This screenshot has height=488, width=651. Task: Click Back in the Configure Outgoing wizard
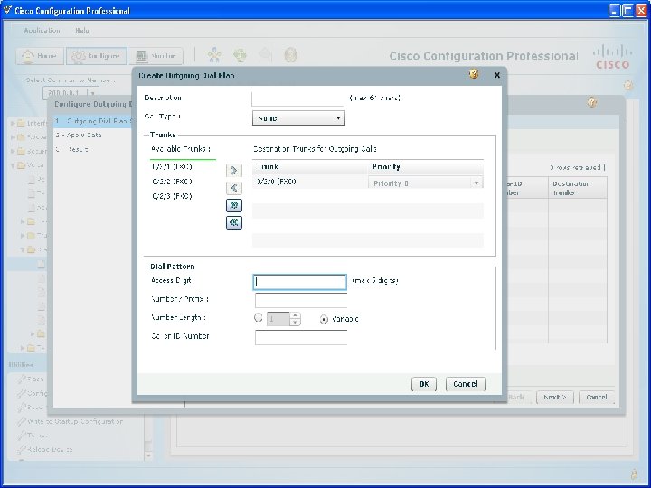point(515,398)
